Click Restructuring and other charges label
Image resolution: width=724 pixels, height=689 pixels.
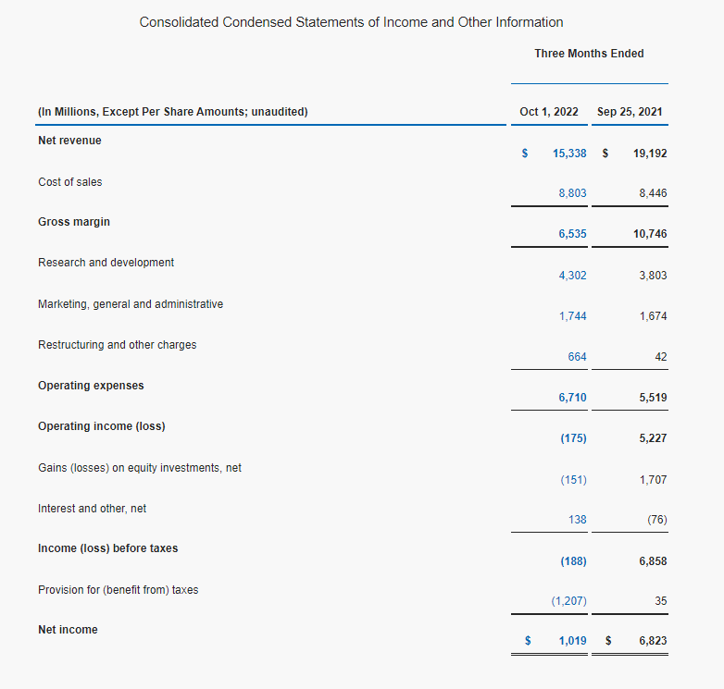[x=117, y=344]
